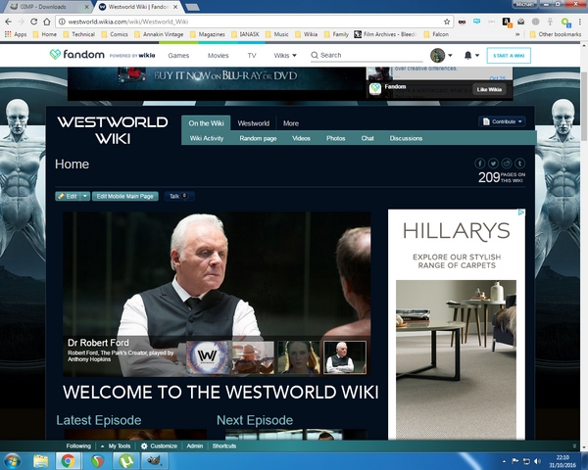Select cowboy with hat slider thumbnail
588x470 pixels.
(253, 357)
